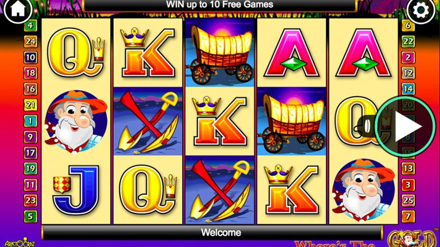Open the settings gear icon
Viewport: 440px width, 247px height.
421,11
